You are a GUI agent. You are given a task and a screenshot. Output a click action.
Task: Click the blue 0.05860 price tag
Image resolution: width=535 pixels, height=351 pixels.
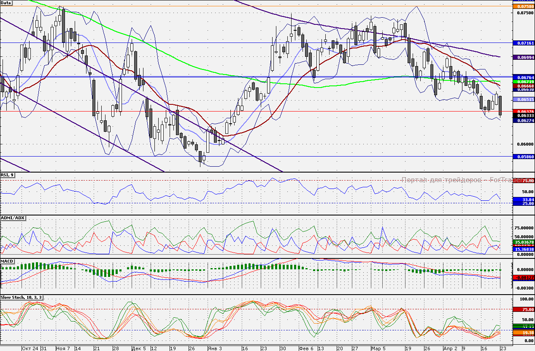[x=523, y=157]
